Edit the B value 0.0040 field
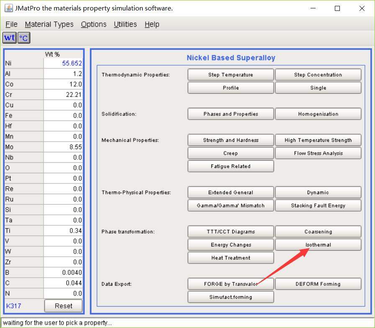This screenshot has width=375, height=328. 63,272
